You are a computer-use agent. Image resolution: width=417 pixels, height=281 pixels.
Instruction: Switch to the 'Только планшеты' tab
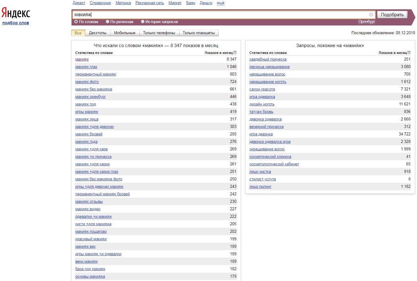[199, 33]
